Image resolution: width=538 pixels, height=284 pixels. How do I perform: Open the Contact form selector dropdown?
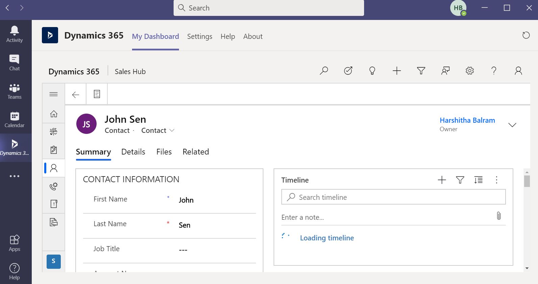(x=158, y=131)
